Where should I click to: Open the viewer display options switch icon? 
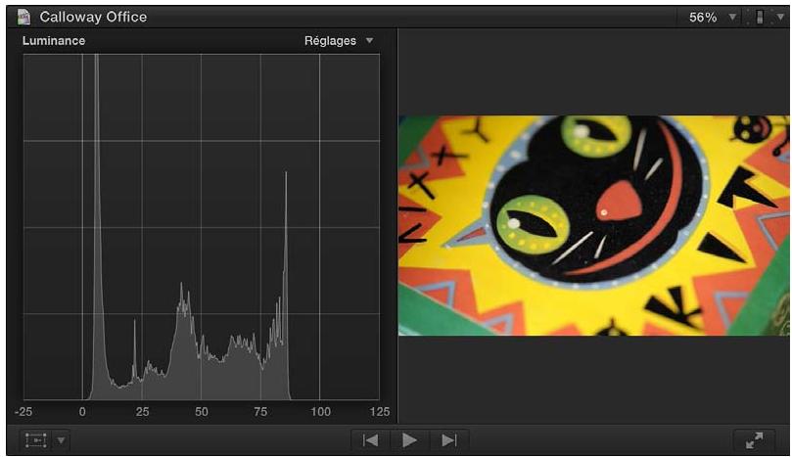coord(759,18)
